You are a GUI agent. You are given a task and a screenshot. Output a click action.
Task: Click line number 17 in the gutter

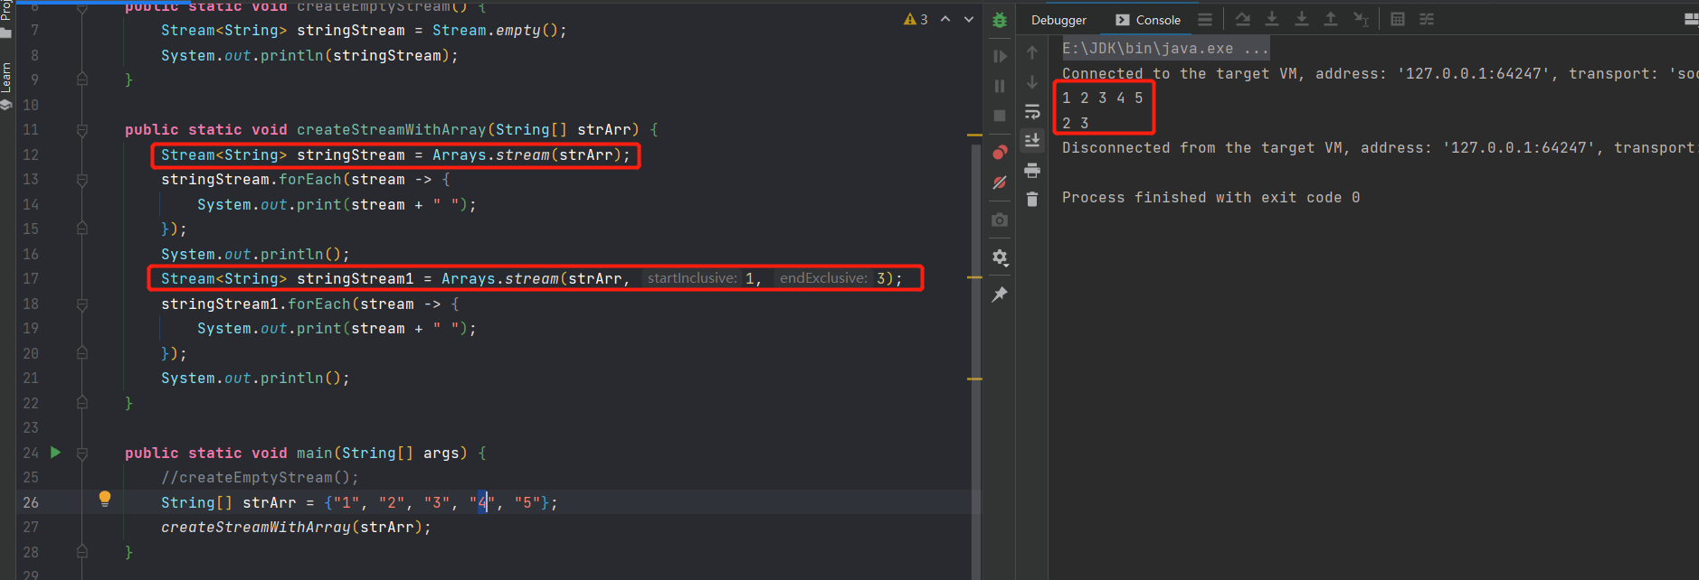31,278
